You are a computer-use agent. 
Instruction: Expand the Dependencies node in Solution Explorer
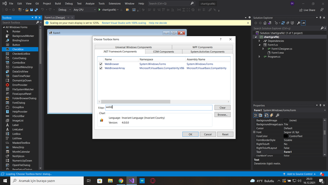259,41
